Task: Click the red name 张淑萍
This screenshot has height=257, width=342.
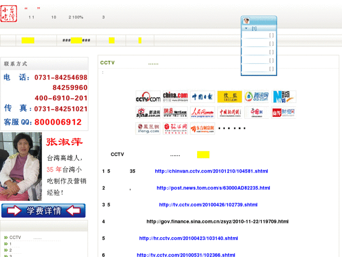Action: click(x=64, y=142)
